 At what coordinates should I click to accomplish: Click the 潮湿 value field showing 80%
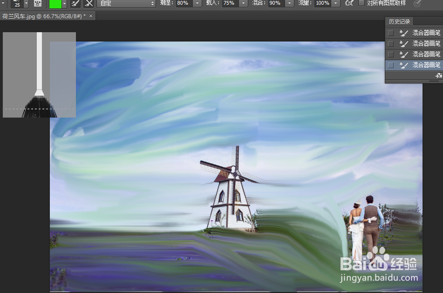click(x=184, y=3)
